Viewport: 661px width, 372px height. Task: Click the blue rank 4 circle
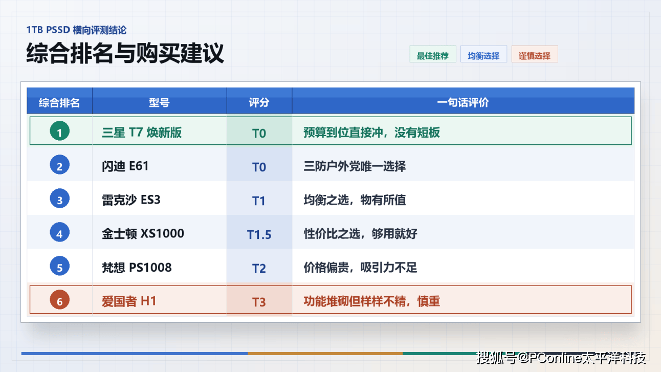[x=59, y=233]
